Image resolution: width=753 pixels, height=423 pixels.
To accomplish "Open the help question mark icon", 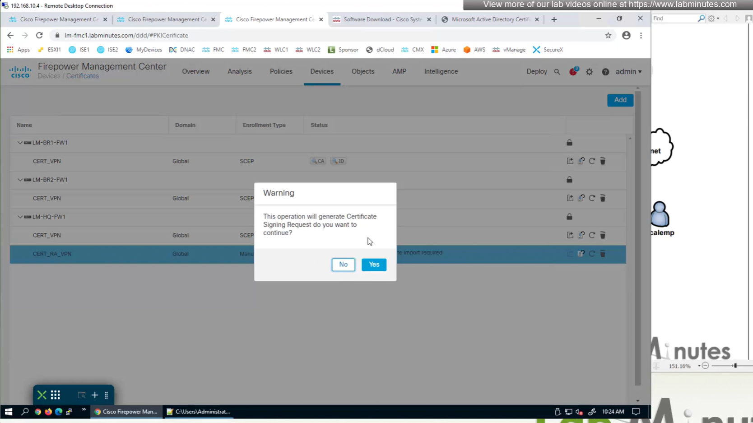I will click(x=605, y=72).
